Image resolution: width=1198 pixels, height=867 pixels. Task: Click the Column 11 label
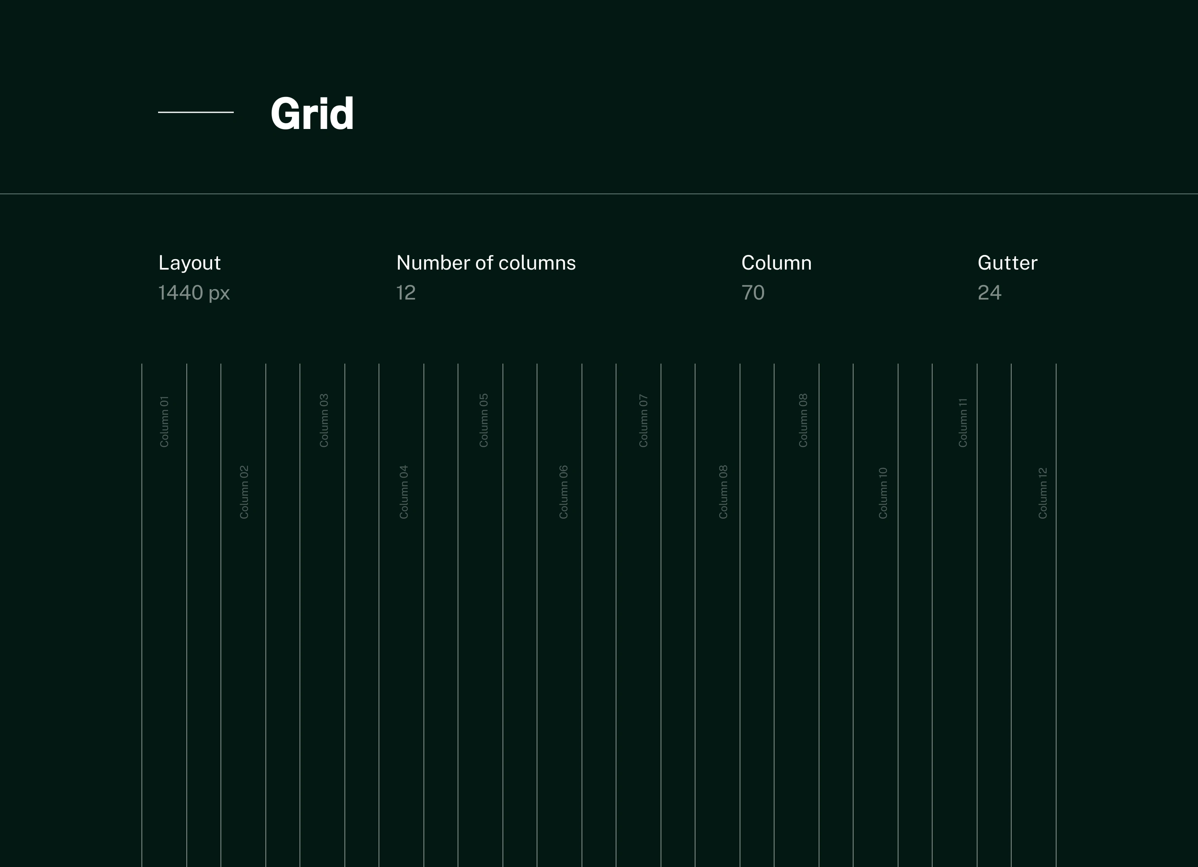click(x=963, y=423)
